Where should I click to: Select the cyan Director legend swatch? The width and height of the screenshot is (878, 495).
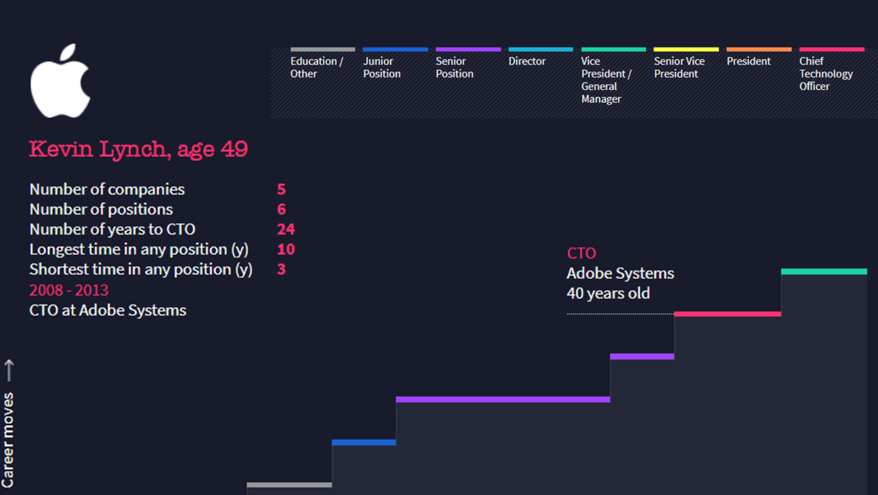541,49
